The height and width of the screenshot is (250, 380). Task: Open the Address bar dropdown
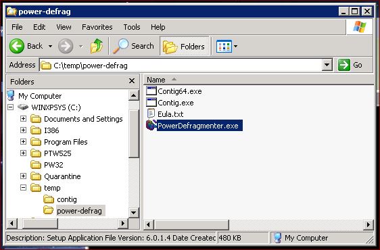pos(327,65)
